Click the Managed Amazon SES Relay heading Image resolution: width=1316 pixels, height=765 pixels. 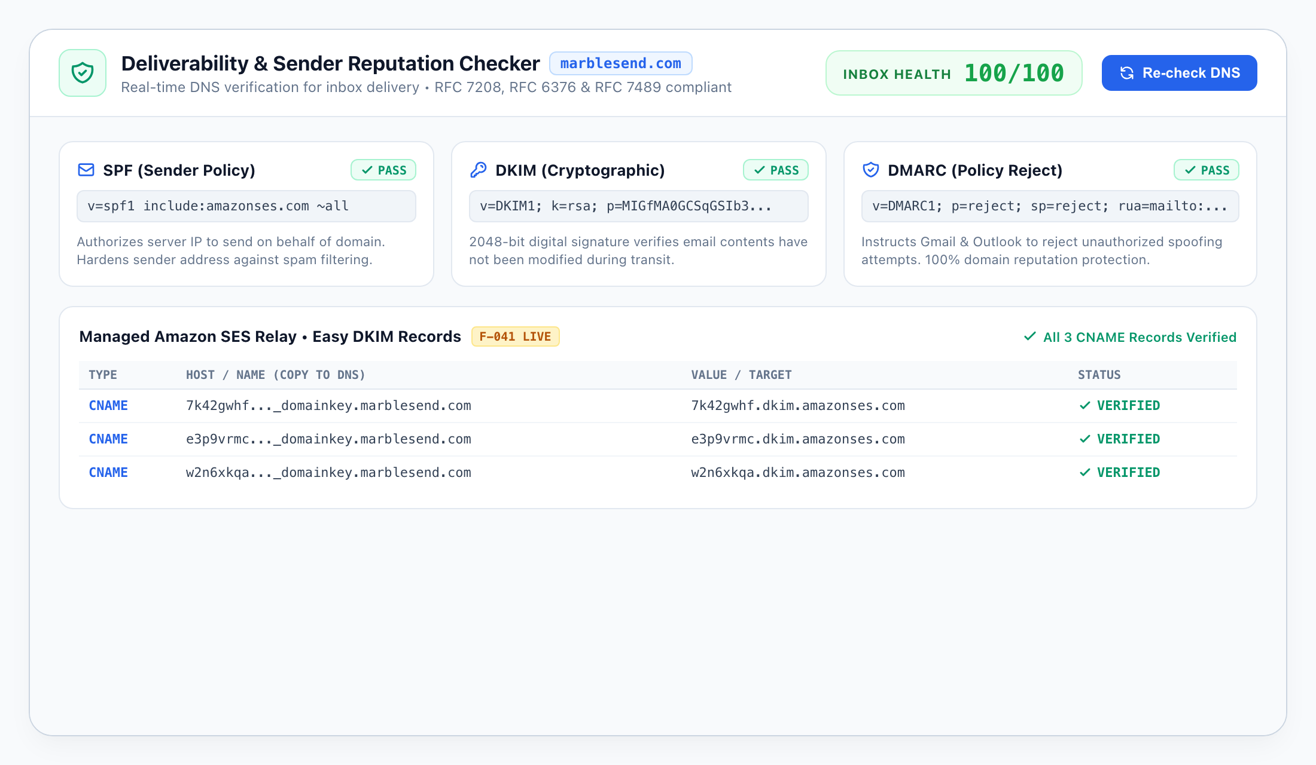point(270,336)
